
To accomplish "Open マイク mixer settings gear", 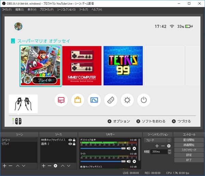I will 134,161.
